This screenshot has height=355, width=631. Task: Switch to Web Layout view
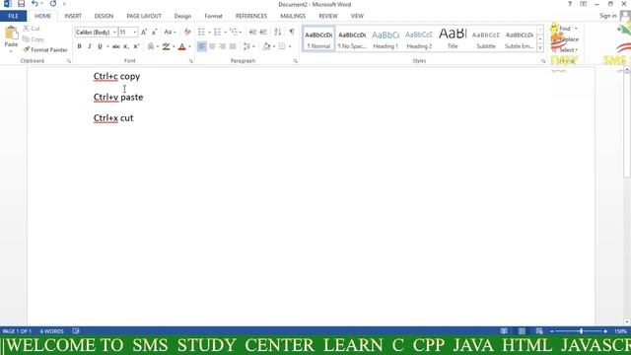coord(539,331)
